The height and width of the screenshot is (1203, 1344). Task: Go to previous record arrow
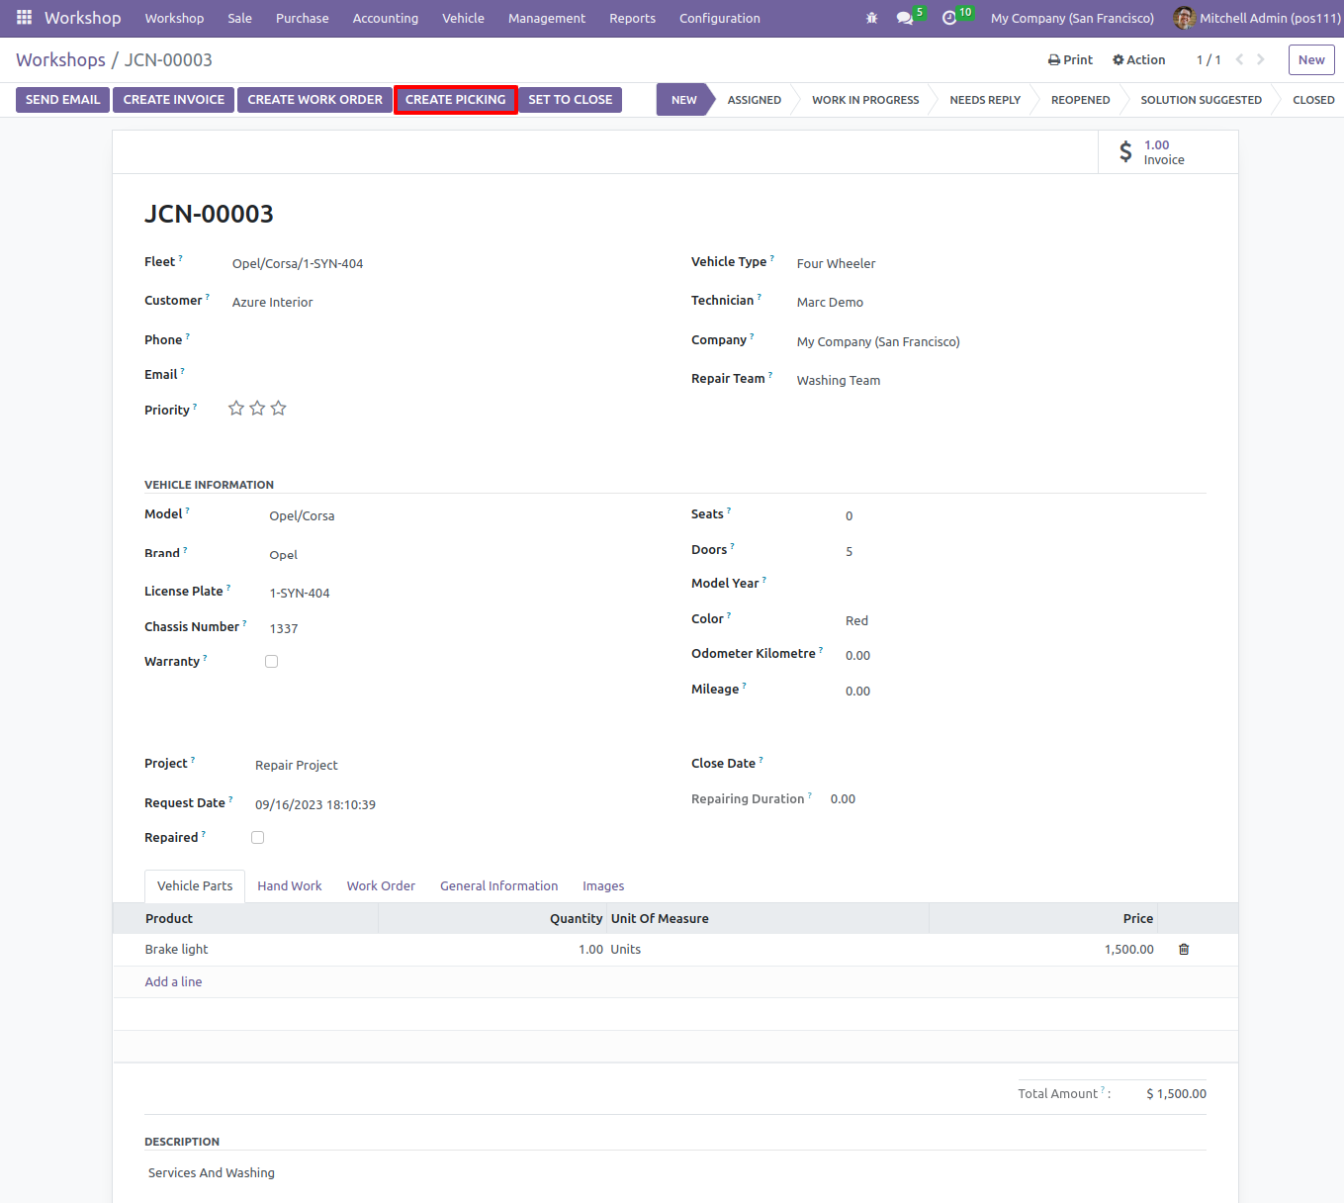tap(1239, 59)
